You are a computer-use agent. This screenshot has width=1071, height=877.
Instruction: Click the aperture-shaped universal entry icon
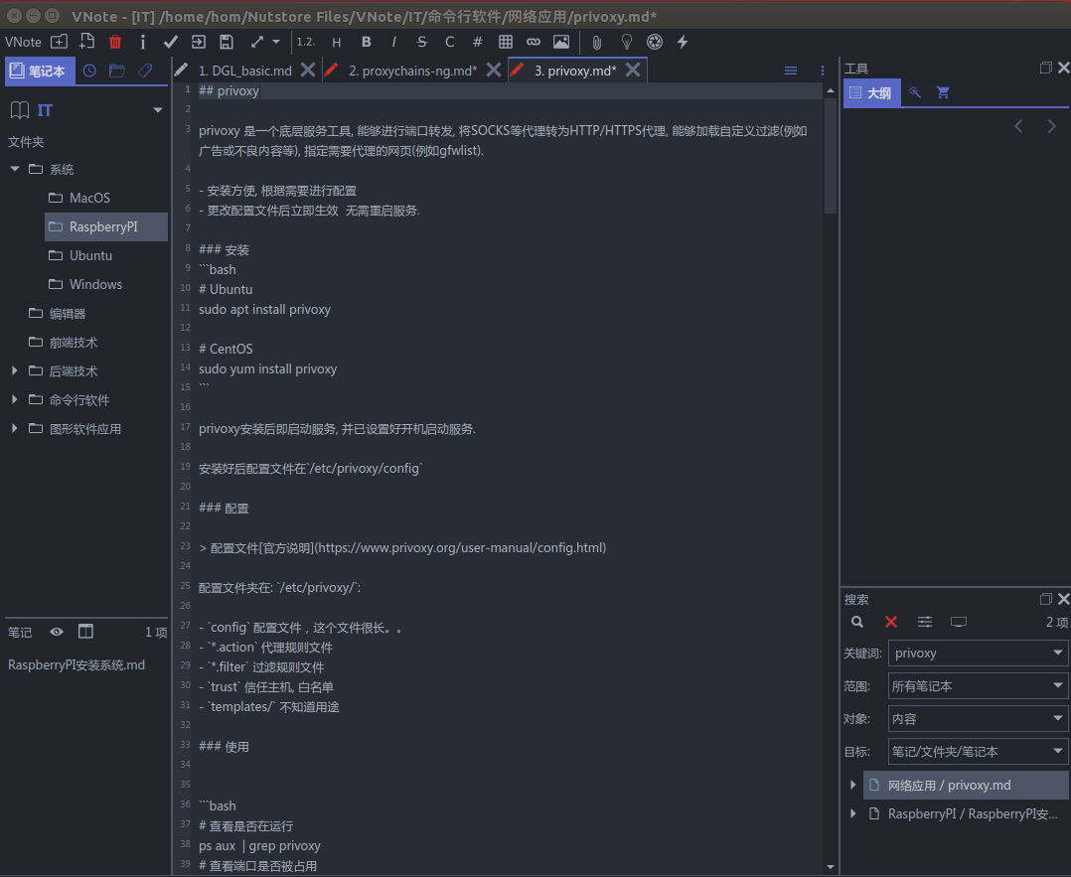(655, 42)
